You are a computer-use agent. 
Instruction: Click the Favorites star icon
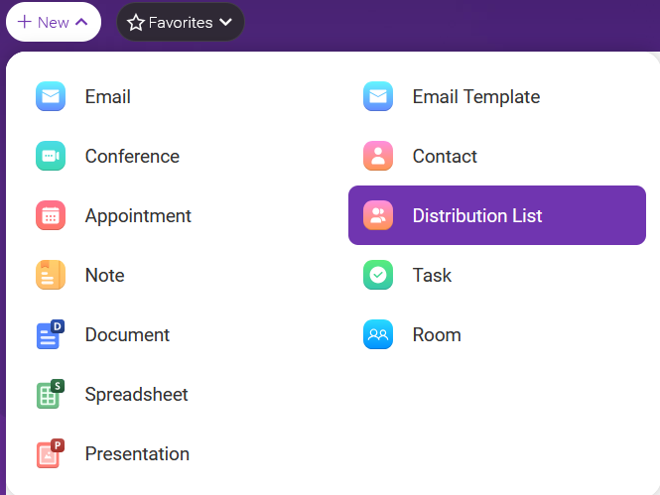136,22
